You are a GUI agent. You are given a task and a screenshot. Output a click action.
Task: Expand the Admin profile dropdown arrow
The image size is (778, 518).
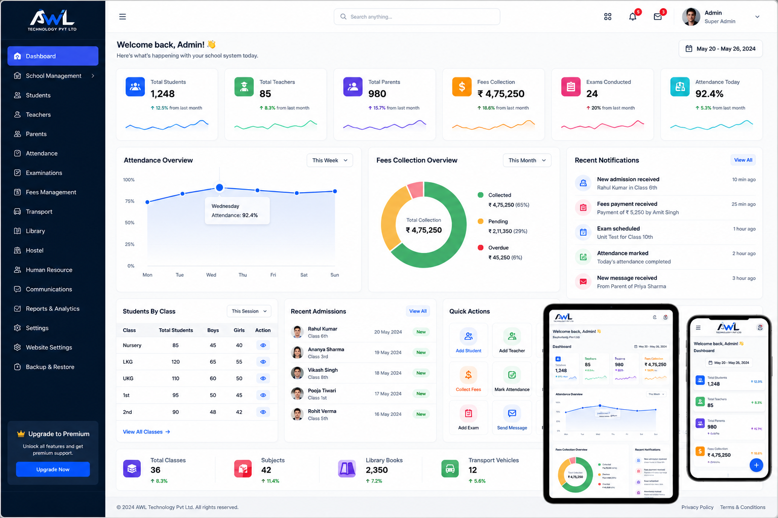coord(757,17)
